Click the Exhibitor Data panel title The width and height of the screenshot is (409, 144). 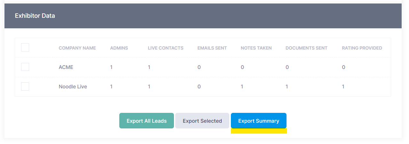coord(35,16)
